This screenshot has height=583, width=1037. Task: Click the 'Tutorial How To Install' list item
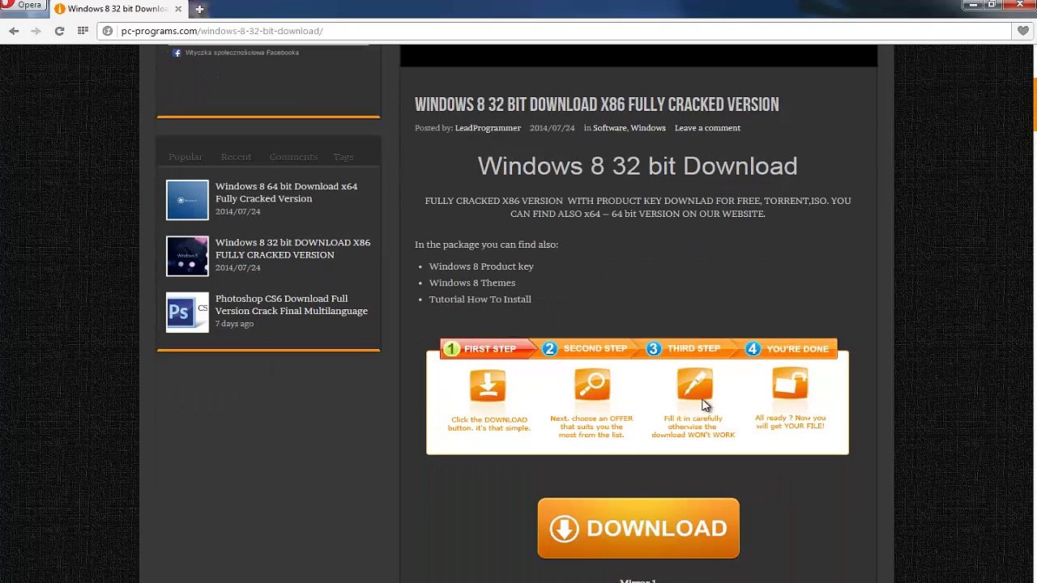click(480, 300)
